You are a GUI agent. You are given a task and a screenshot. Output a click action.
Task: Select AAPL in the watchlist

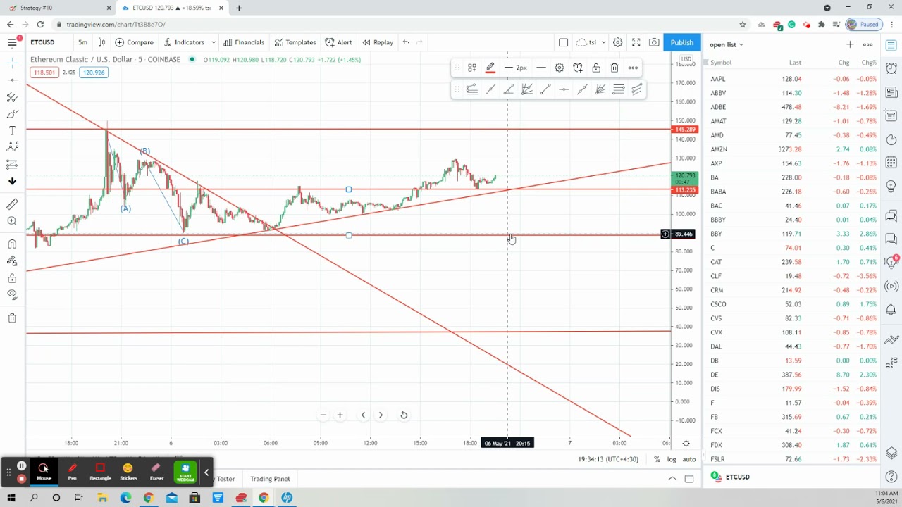(793, 79)
